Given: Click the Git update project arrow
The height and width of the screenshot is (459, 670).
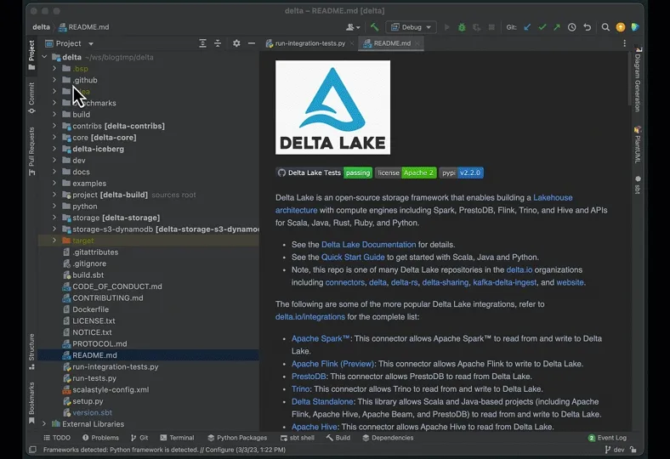Looking at the screenshot, I should (527, 27).
